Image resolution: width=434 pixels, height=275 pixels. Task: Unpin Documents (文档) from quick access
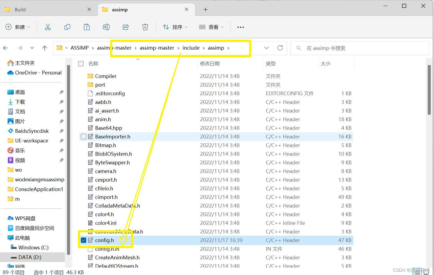click(61, 111)
